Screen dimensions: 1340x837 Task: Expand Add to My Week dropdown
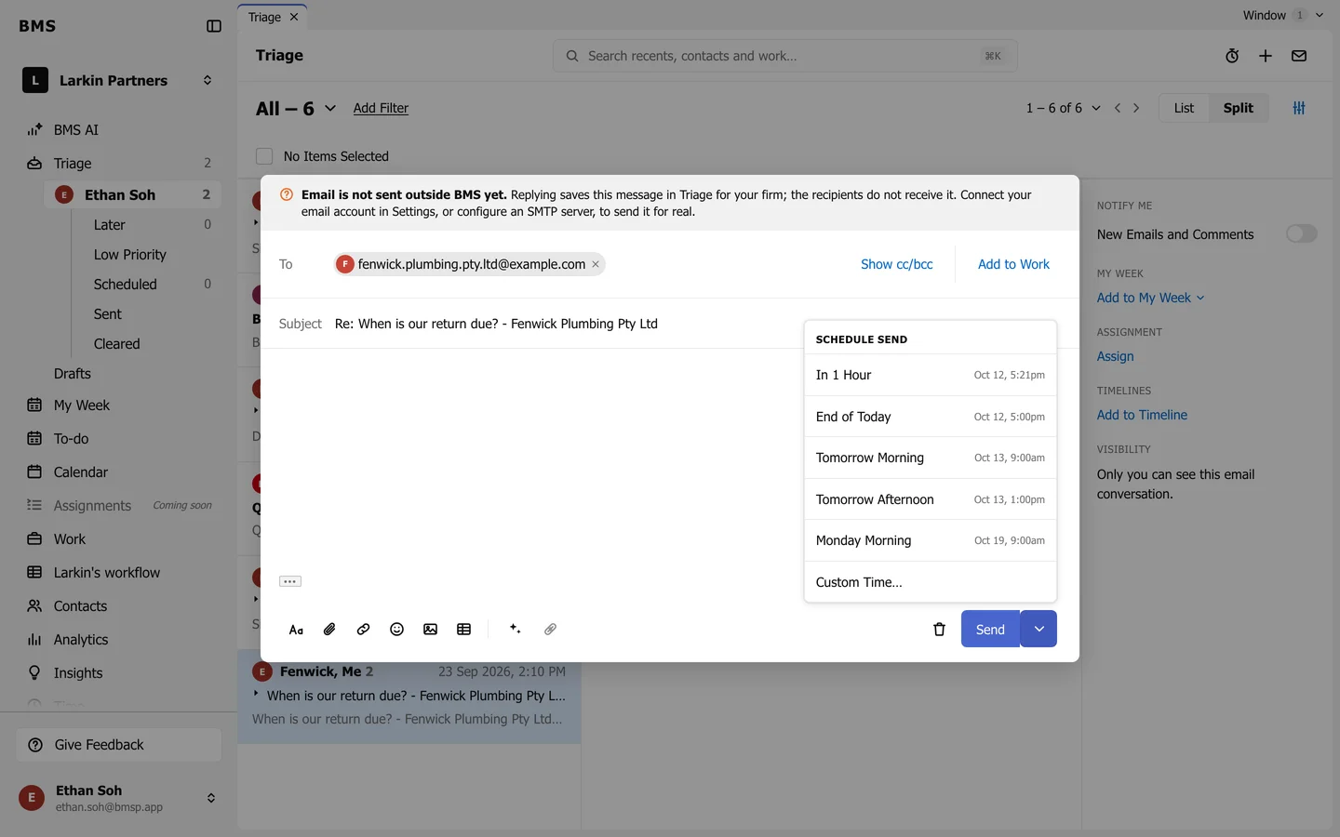tap(1150, 298)
